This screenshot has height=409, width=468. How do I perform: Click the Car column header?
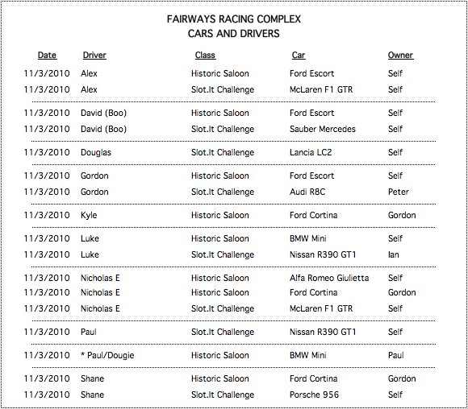pos(299,55)
